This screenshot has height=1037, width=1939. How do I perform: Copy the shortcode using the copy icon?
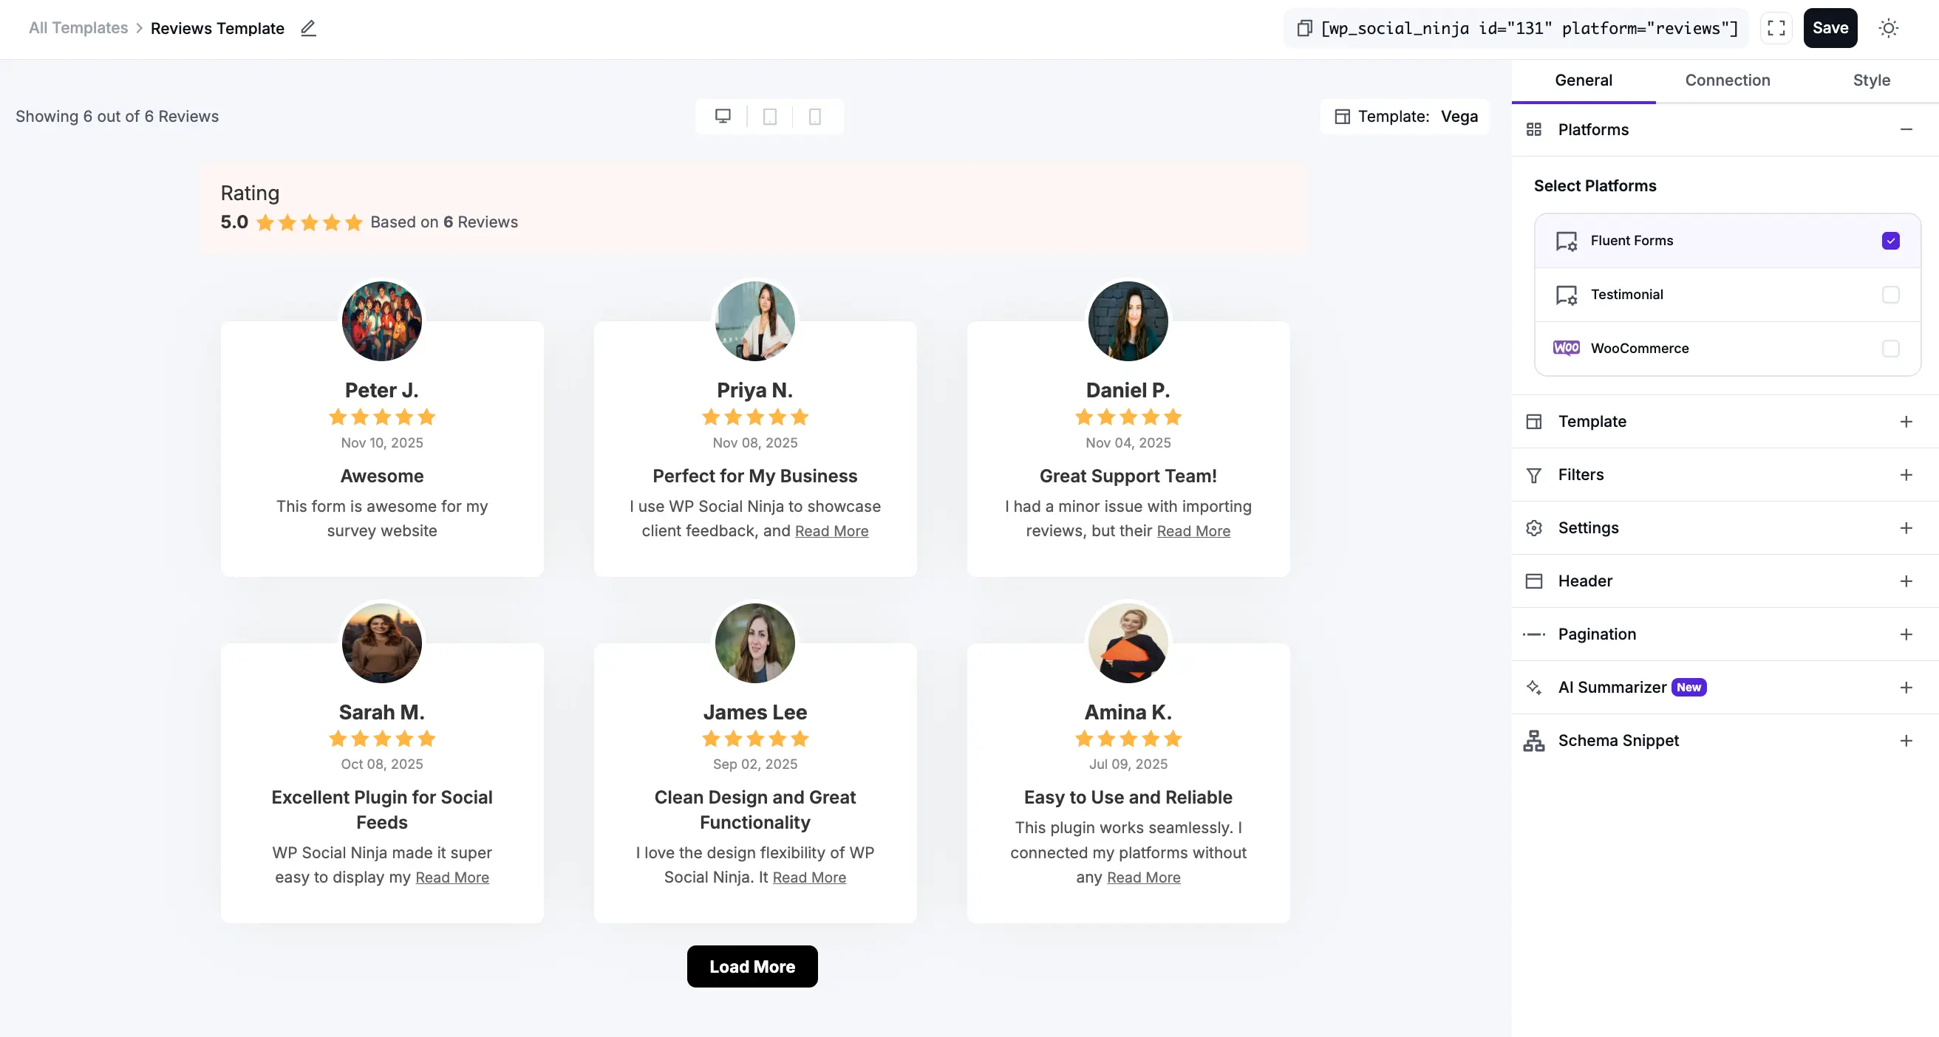[1303, 28]
